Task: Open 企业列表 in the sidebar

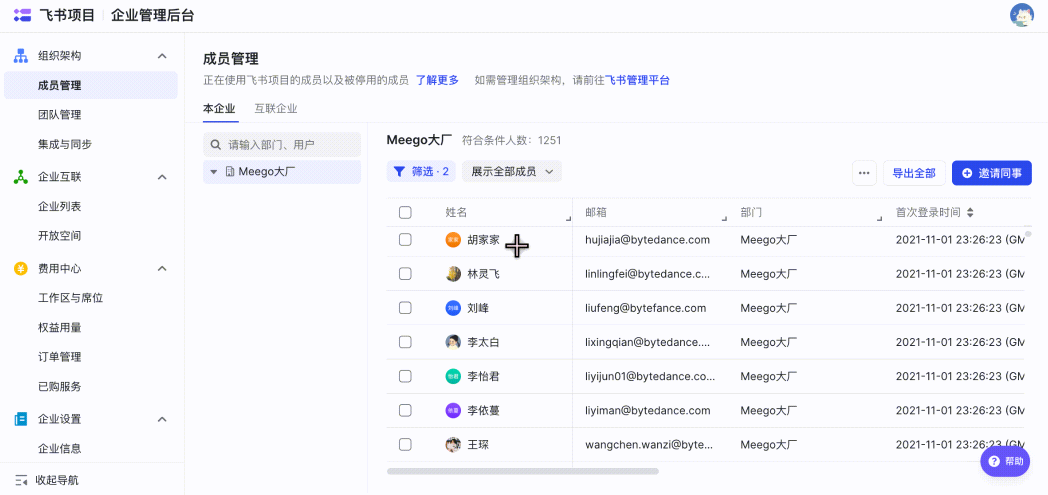Action: point(59,206)
